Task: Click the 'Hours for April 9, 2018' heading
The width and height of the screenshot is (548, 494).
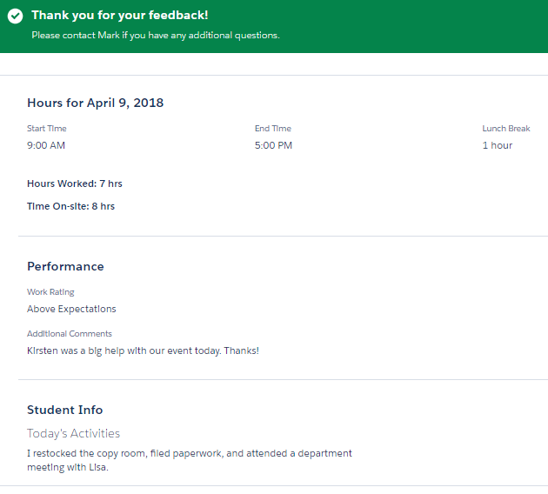Action: [x=96, y=103]
